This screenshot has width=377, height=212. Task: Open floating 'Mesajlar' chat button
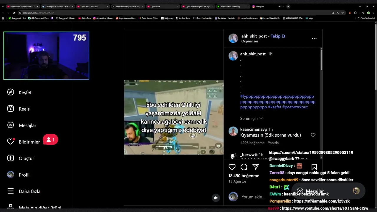[x=328, y=191]
